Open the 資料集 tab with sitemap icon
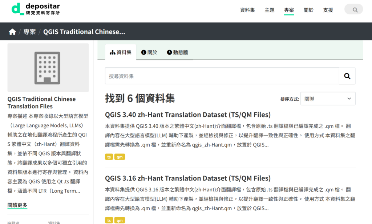 point(121,52)
